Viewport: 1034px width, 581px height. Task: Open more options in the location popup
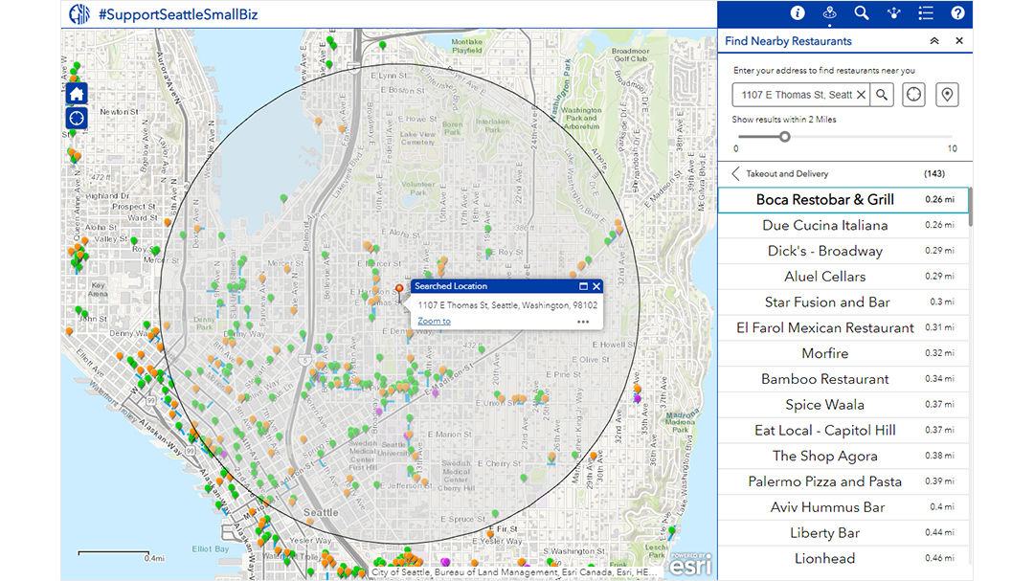coord(583,322)
